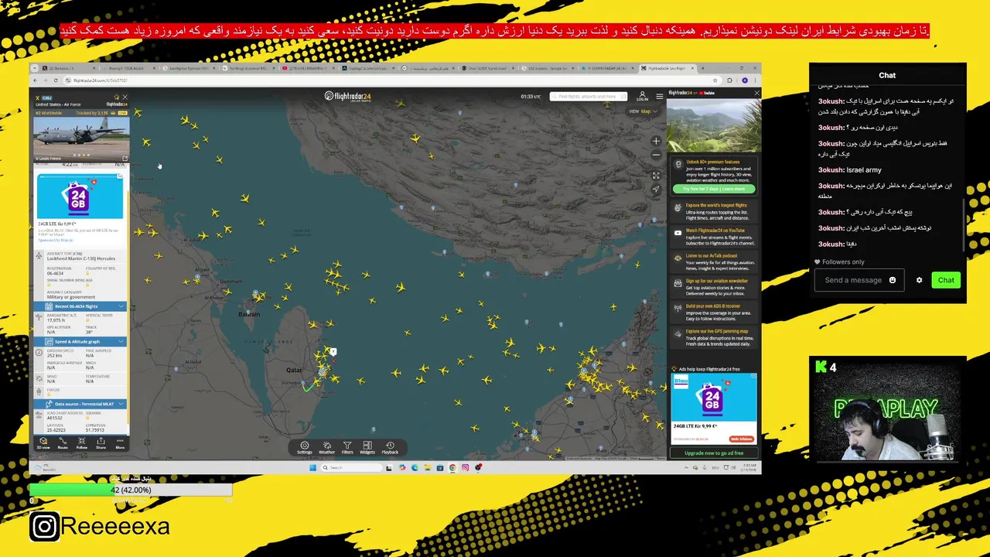Open the Log In account icon
The image size is (990, 557).
pos(642,96)
